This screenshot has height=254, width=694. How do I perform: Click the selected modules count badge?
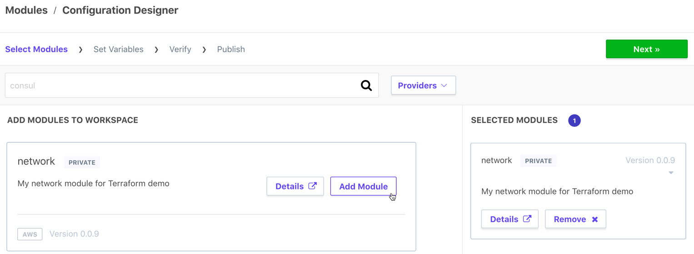tap(574, 120)
